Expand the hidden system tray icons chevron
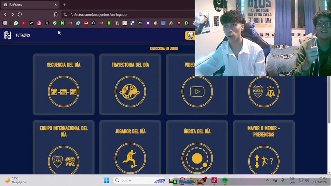Screen dimensions: 331x186 pos(267,180)
